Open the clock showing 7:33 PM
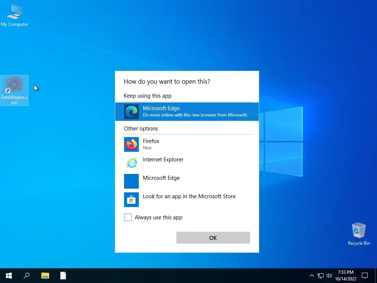 tap(346, 276)
